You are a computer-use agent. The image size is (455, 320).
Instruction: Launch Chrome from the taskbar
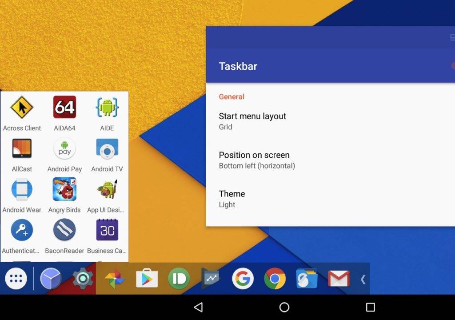275,279
